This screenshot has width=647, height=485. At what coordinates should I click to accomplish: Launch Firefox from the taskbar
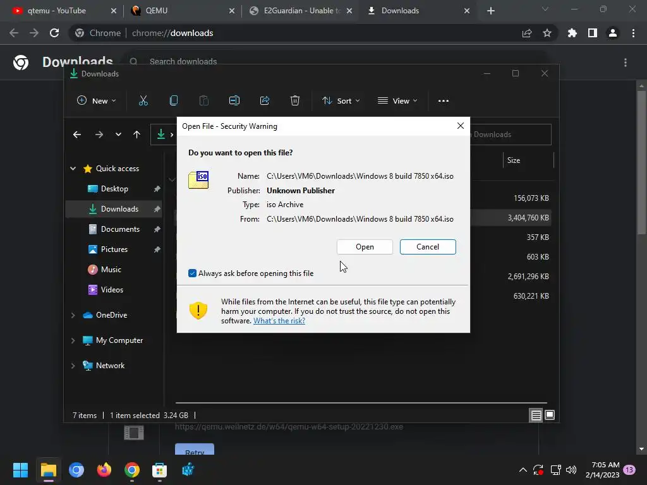pyautogui.click(x=104, y=470)
